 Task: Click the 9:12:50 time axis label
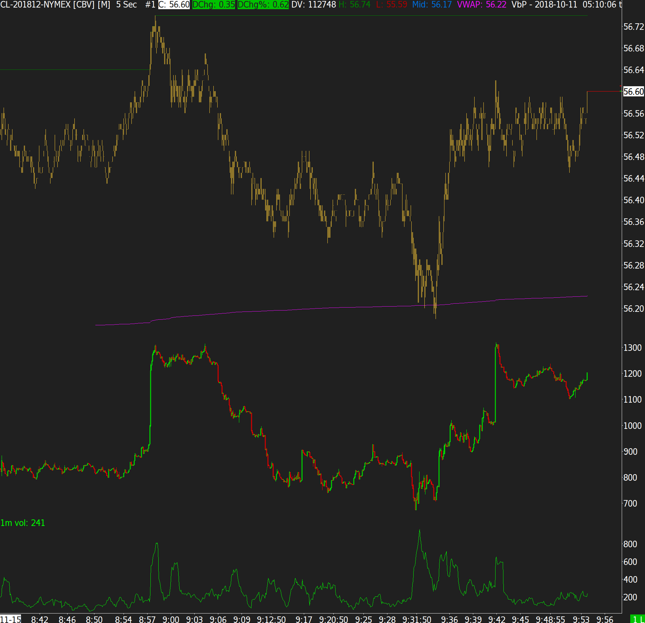click(271, 619)
